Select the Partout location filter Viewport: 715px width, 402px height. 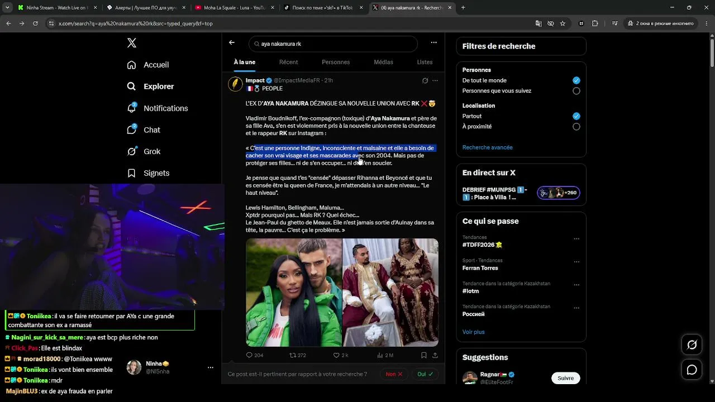click(x=576, y=116)
